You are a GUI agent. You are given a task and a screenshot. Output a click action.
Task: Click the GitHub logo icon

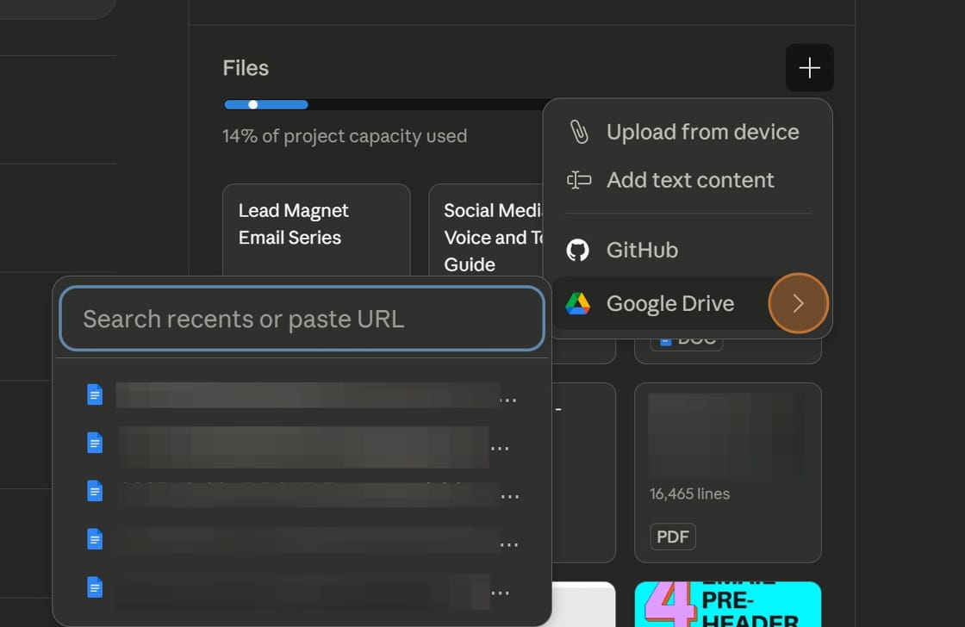(577, 250)
